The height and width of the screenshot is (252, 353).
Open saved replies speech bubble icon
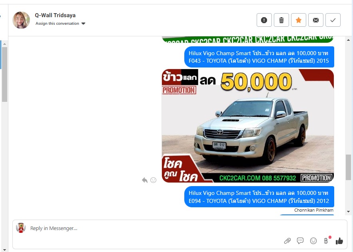(x=300, y=241)
